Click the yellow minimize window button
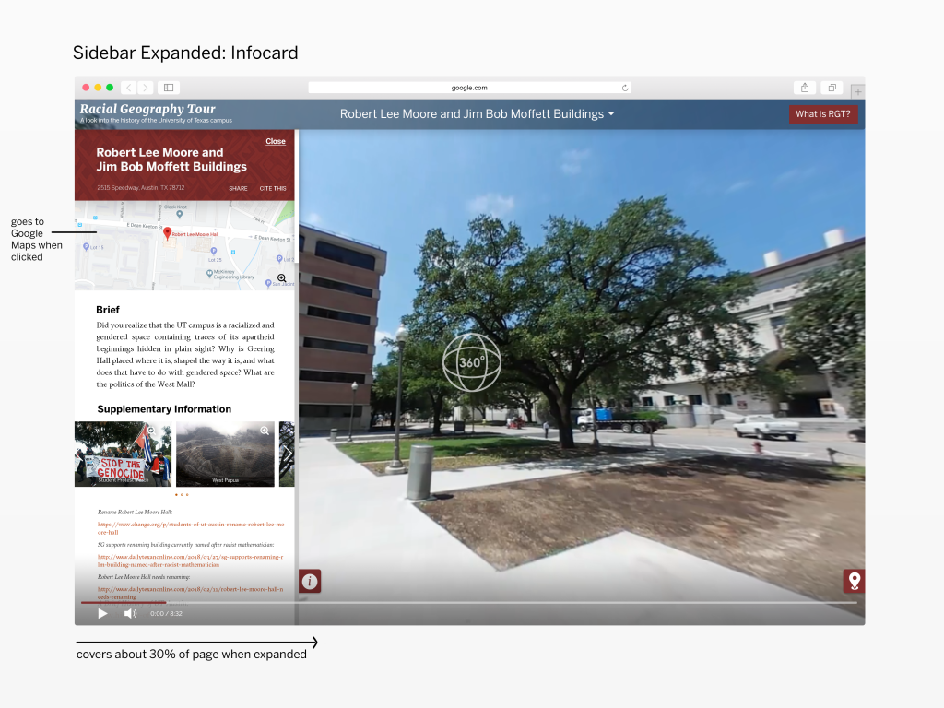This screenshot has width=944, height=708. tap(98, 88)
